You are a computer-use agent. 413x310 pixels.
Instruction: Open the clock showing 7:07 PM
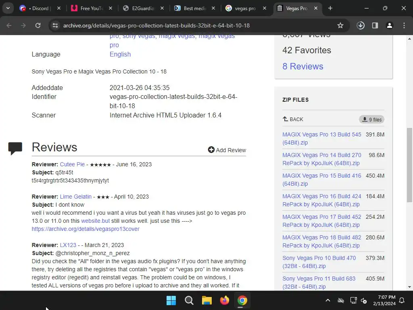[x=384, y=300]
